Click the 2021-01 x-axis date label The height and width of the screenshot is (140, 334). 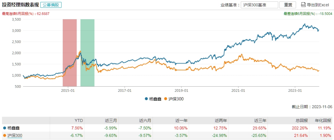pos(238,90)
